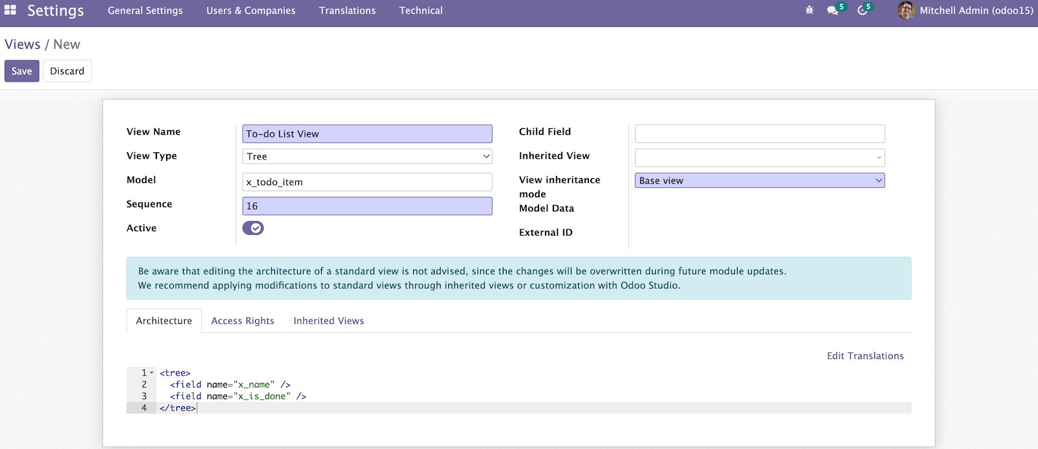The height and width of the screenshot is (449, 1038).
Task: Open the View Type dropdown
Action: (x=367, y=156)
